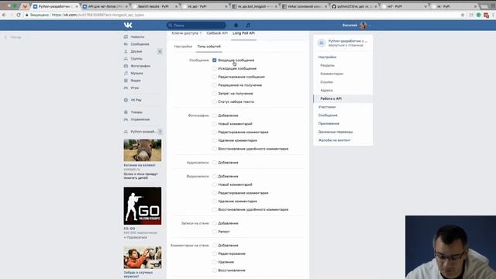Check Удаление under Комментарии на стене
Image resolution: width=496 pixels, height=279 pixels.
coord(215,262)
